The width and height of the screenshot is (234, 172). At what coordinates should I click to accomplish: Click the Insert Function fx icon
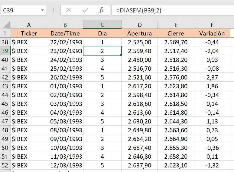click(101, 10)
